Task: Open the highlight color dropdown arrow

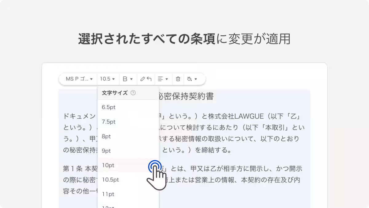Action: tap(195, 79)
